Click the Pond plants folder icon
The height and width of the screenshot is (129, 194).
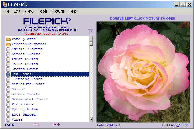(8, 39)
